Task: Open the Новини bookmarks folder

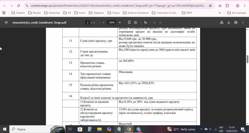Action: tap(18, 13)
